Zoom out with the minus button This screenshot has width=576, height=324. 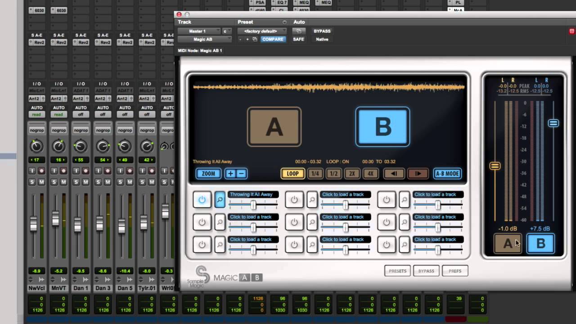click(x=242, y=173)
